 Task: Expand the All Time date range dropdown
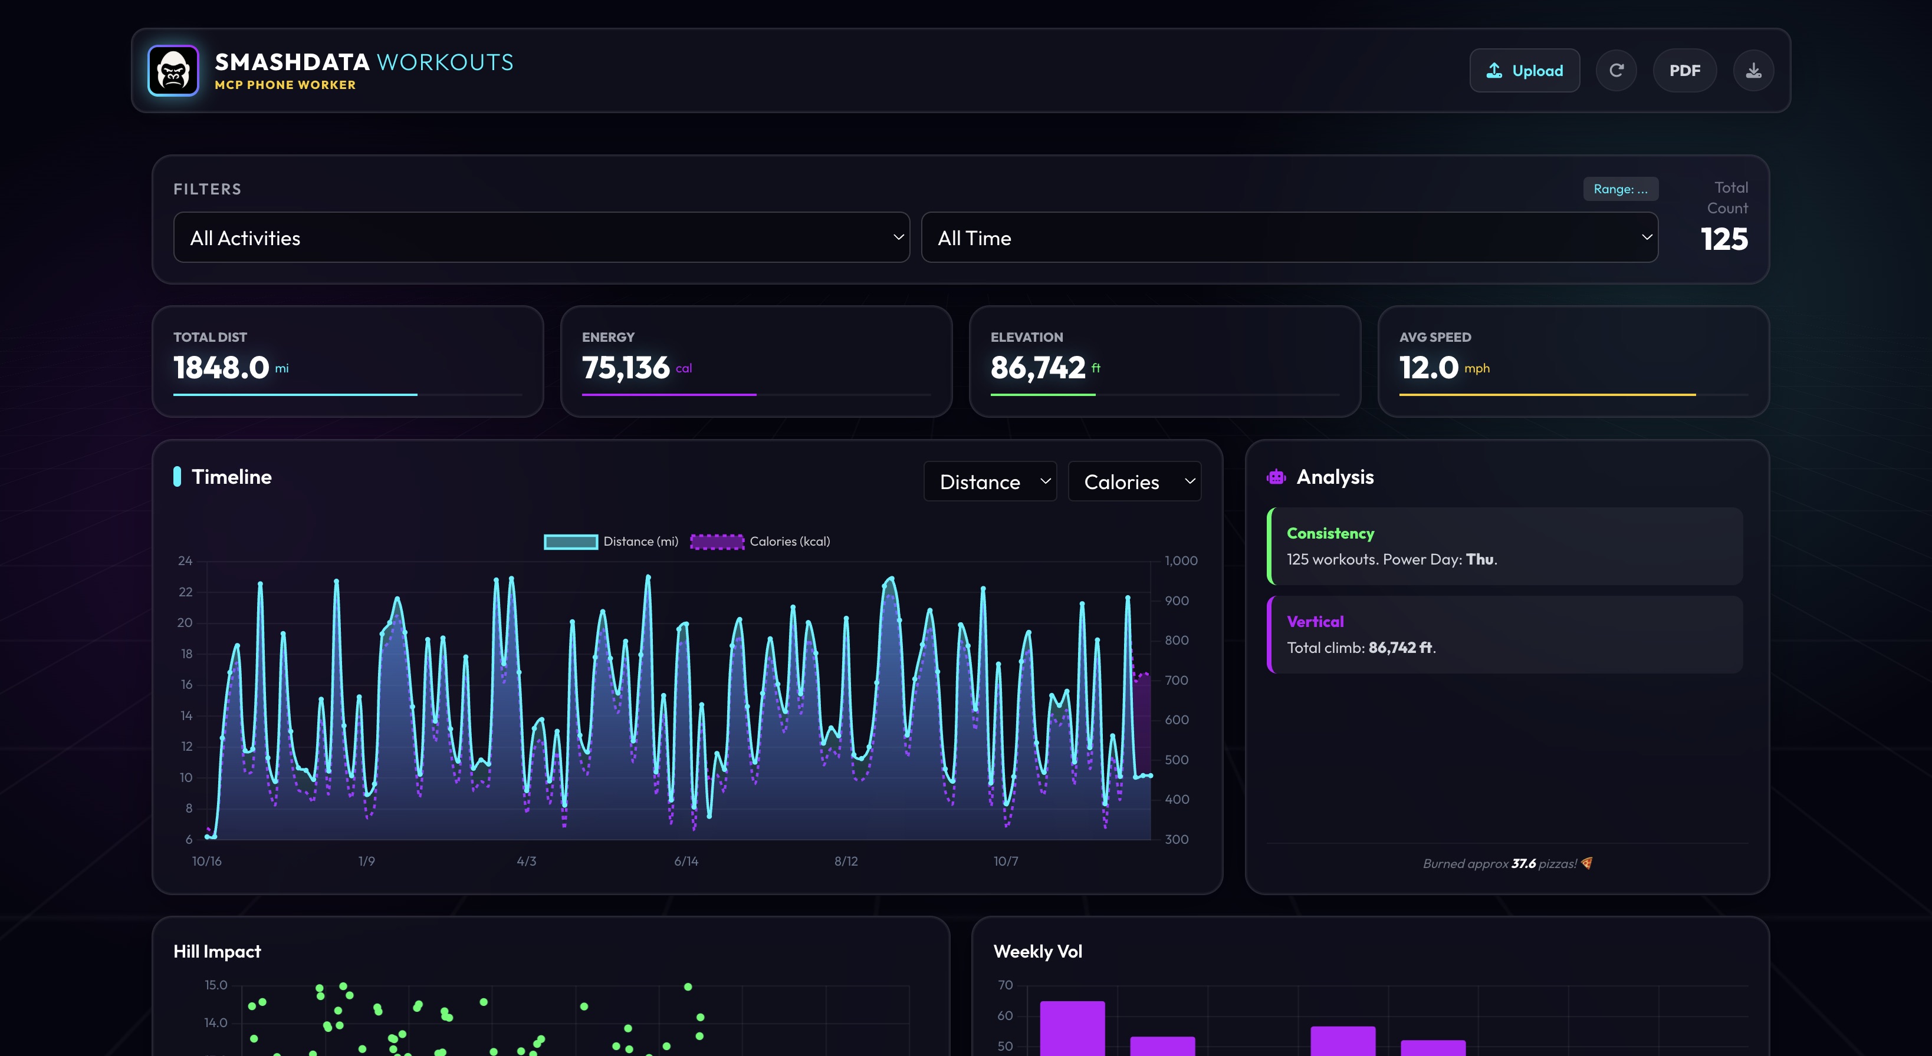coord(1290,237)
